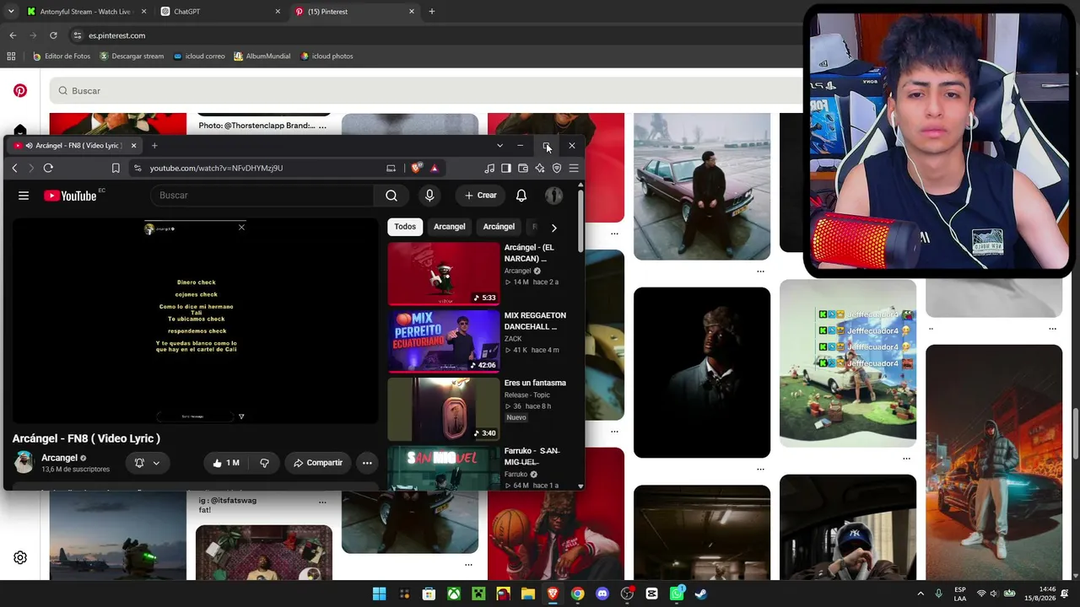
Task: Click the Brave address bar URL
Action: [x=216, y=168]
